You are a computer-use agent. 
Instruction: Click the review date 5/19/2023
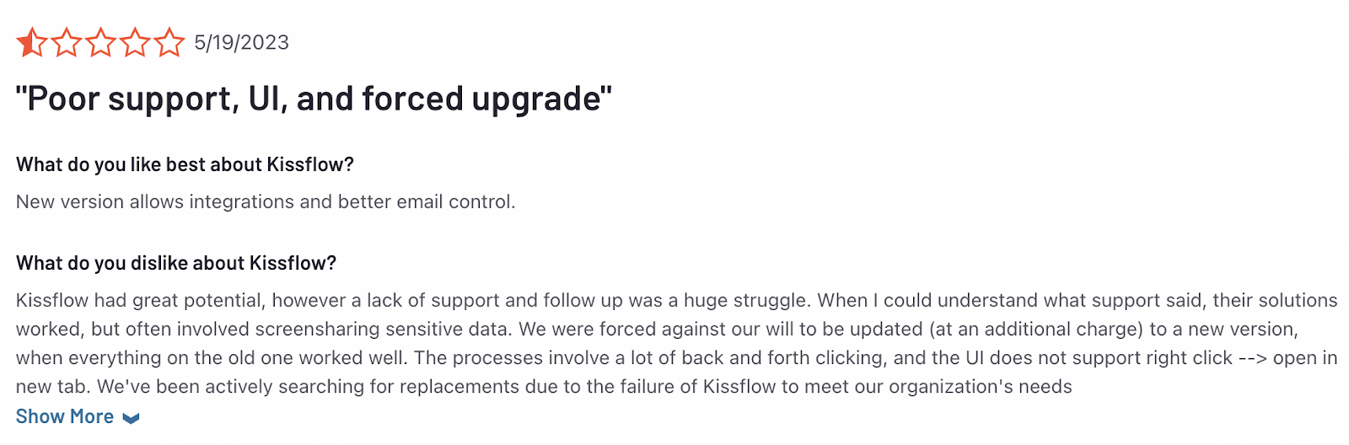(241, 42)
